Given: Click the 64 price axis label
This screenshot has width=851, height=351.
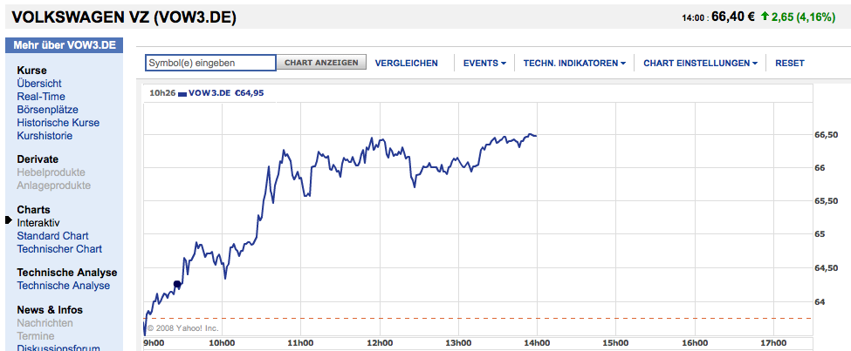Looking at the screenshot, I should (x=820, y=301).
